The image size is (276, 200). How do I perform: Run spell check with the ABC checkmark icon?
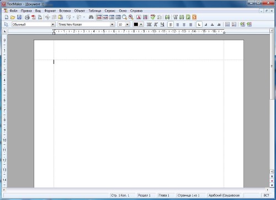tap(153, 17)
